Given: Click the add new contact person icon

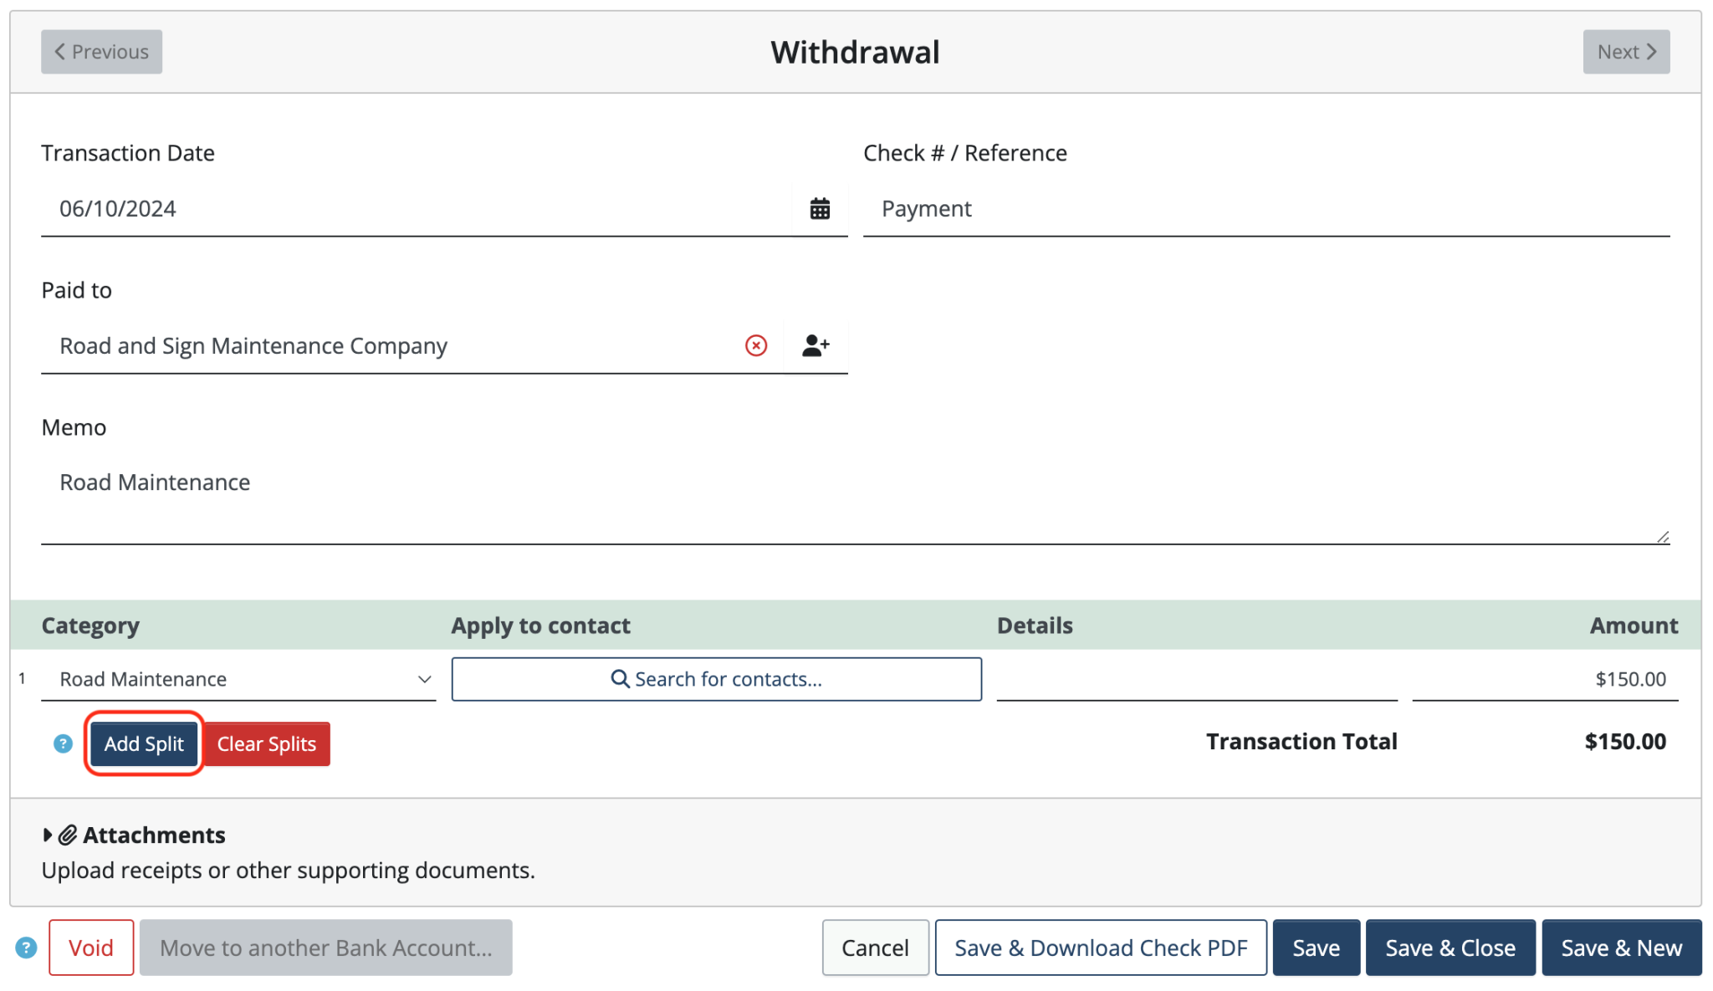Looking at the screenshot, I should tap(816, 345).
